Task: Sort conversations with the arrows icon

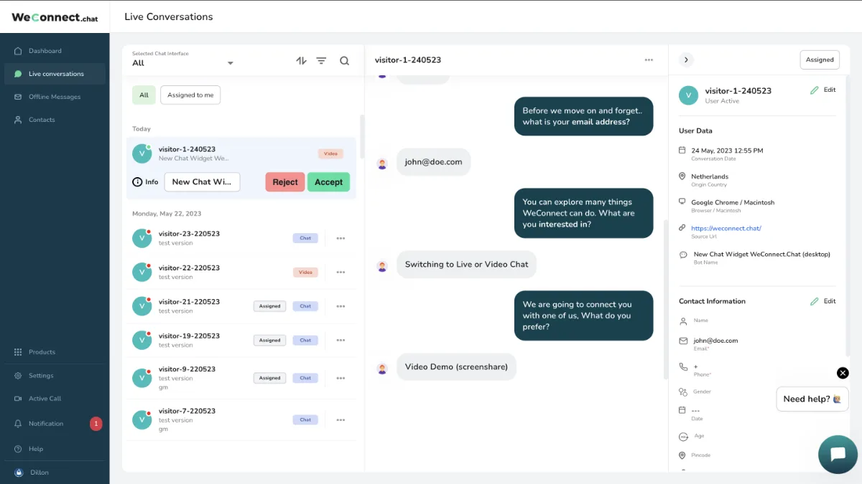Action: pos(301,61)
